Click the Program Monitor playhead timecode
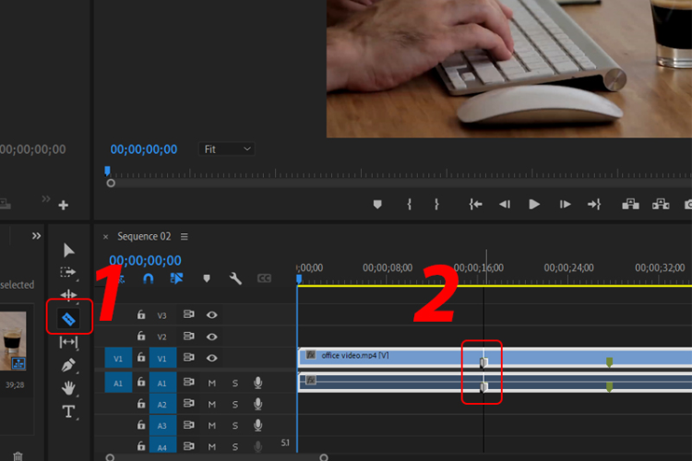Viewport: 692px width, 461px height. [x=143, y=149]
